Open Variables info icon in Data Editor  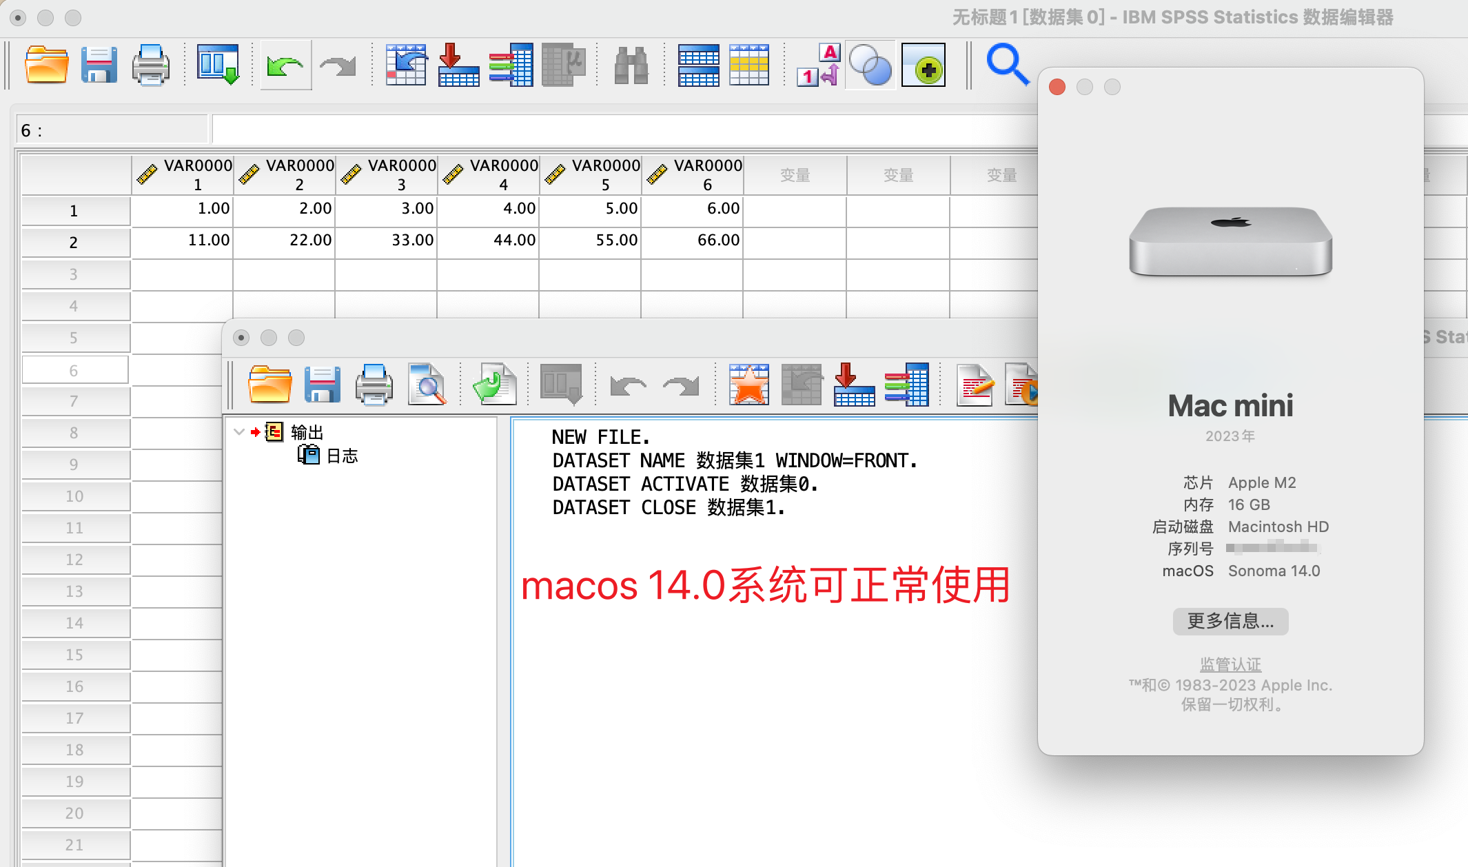click(x=511, y=65)
